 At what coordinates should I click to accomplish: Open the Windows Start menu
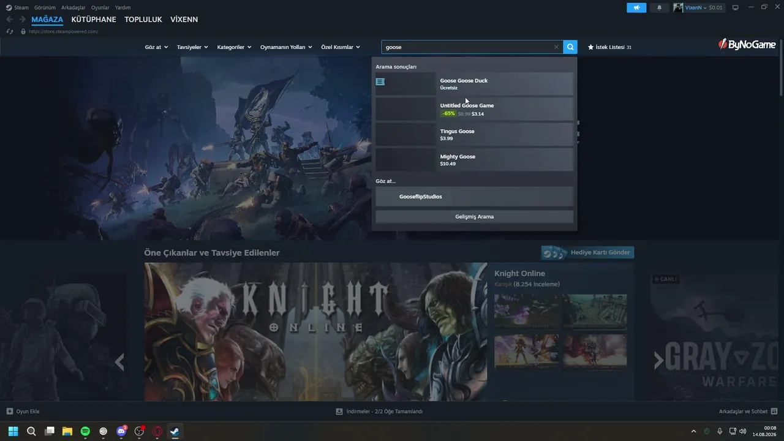pyautogui.click(x=13, y=431)
